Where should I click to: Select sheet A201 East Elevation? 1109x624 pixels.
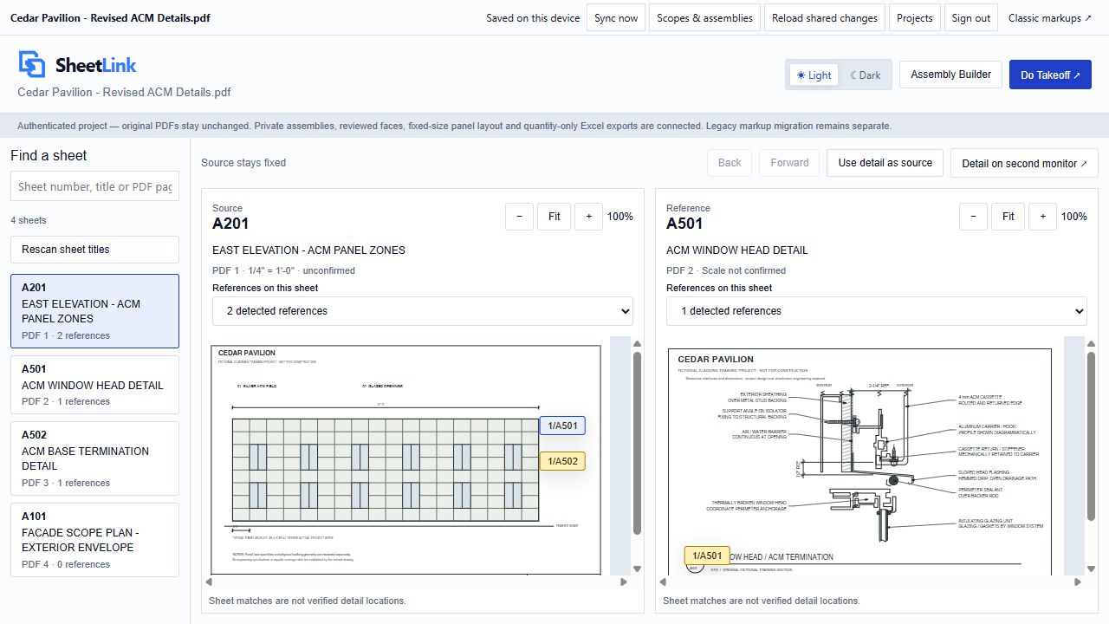click(x=94, y=311)
